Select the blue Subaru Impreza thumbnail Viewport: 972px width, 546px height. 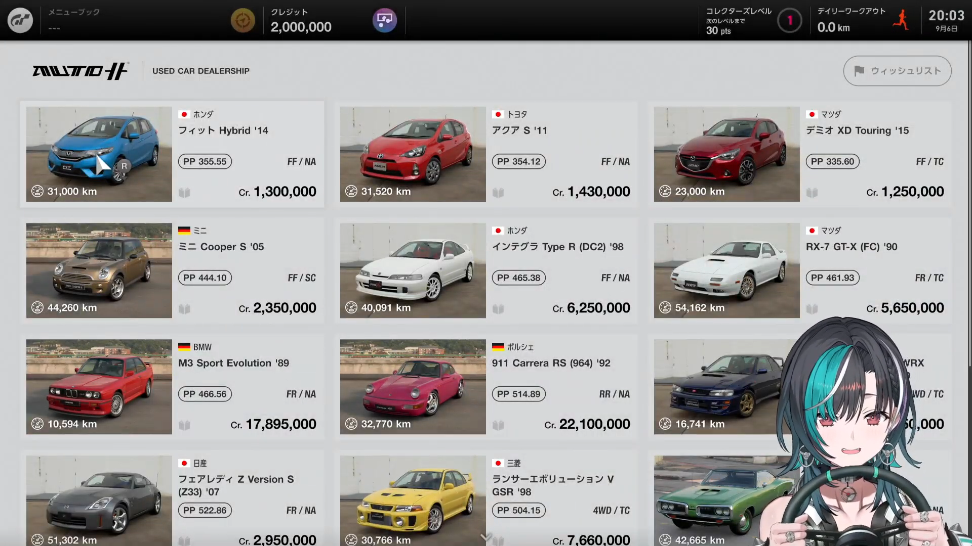[x=719, y=387]
